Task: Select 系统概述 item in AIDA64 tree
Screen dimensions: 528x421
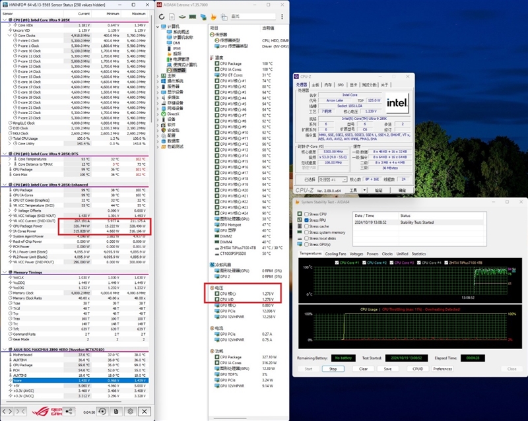Action: point(178,32)
